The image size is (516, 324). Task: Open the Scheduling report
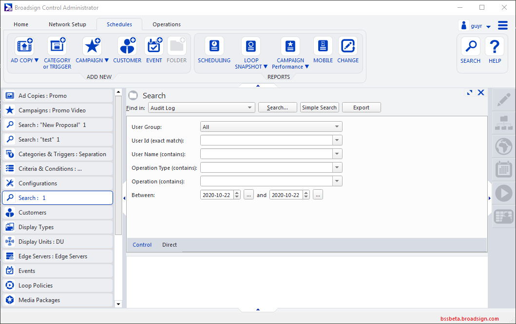point(214,46)
